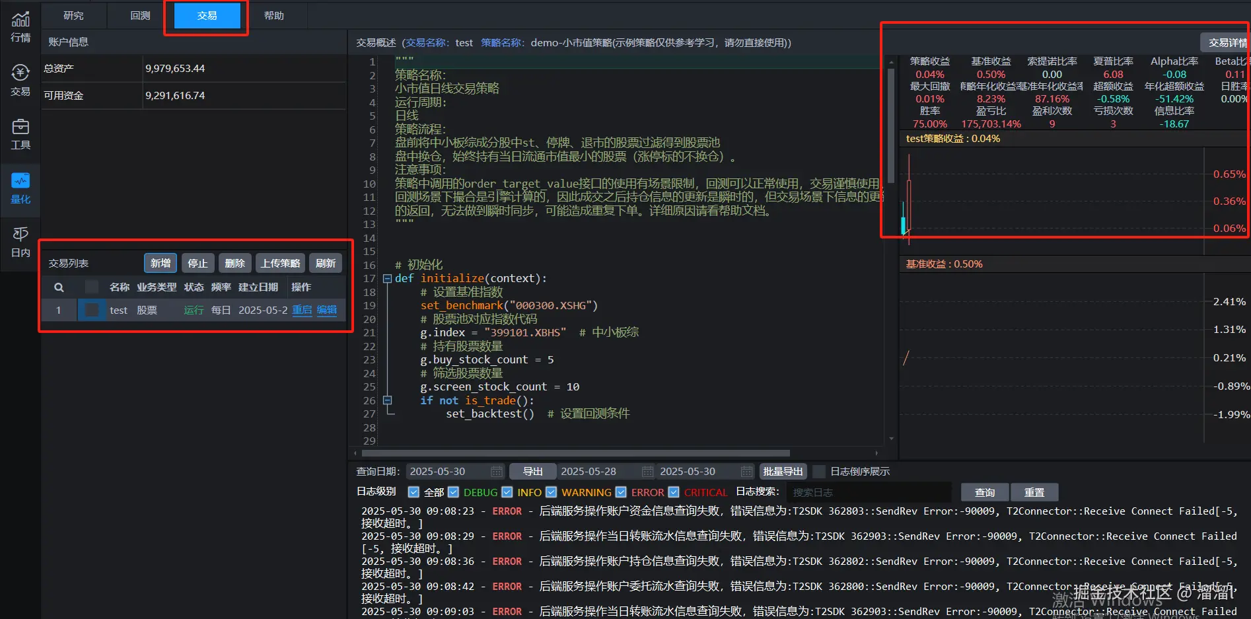Image resolution: width=1251 pixels, height=619 pixels.
Task: Click the 批量导出 button
Action: pos(783,472)
